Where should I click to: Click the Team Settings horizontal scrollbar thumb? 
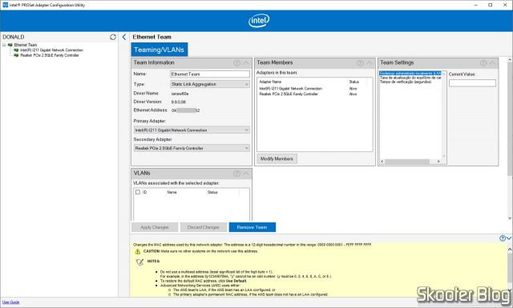click(x=407, y=162)
